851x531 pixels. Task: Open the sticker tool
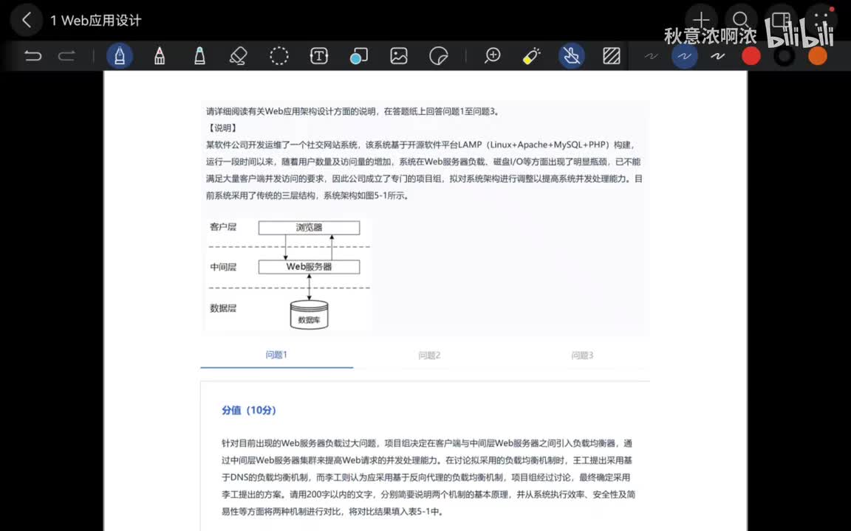(438, 56)
